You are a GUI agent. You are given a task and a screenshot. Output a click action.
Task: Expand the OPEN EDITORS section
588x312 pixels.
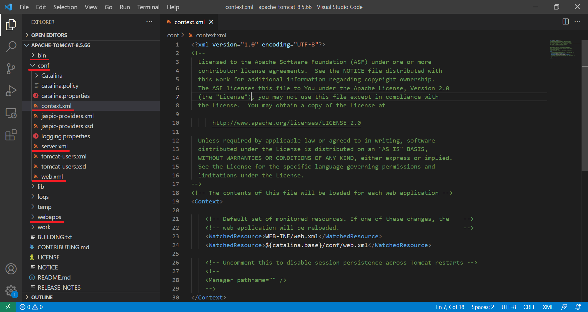(x=49, y=35)
